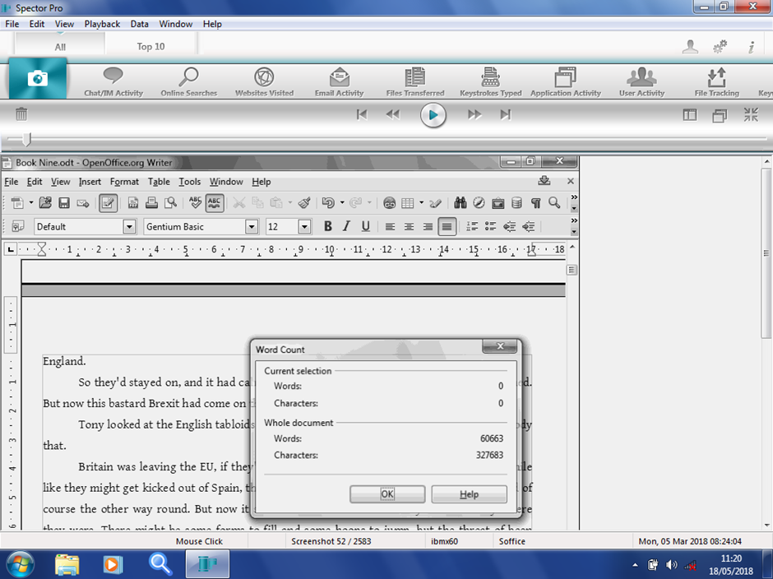Viewport: 773px width, 579px height.
Task: Click the screenshot camera icon
Action: click(38, 79)
